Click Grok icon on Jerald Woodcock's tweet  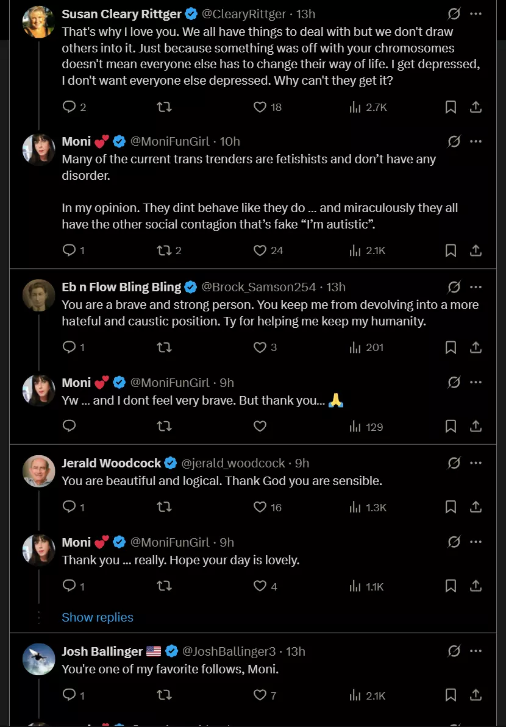[x=454, y=463]
